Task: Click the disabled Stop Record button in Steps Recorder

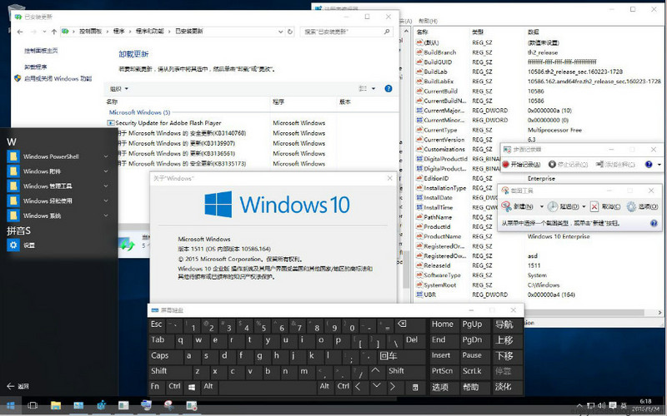Action: click(x=569, y=164)
